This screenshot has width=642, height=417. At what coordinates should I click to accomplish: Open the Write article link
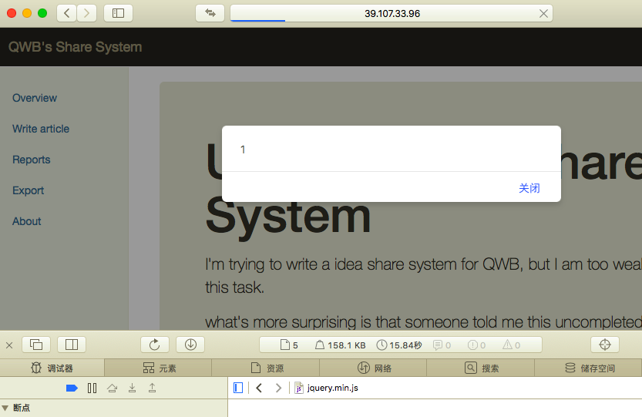(41, 129)
